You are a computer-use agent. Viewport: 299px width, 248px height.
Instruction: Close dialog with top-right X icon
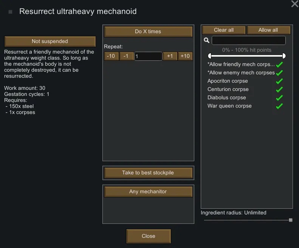tap(294, 4)
